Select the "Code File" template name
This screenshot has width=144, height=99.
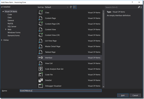(49, 75)
